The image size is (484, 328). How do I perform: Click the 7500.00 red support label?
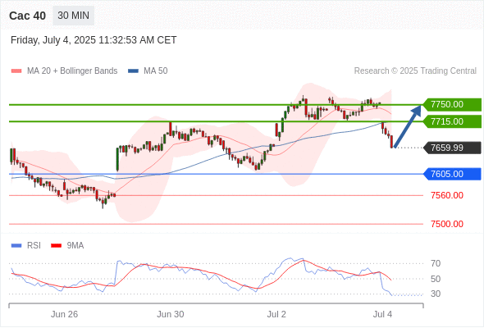[x=447, y=224]
